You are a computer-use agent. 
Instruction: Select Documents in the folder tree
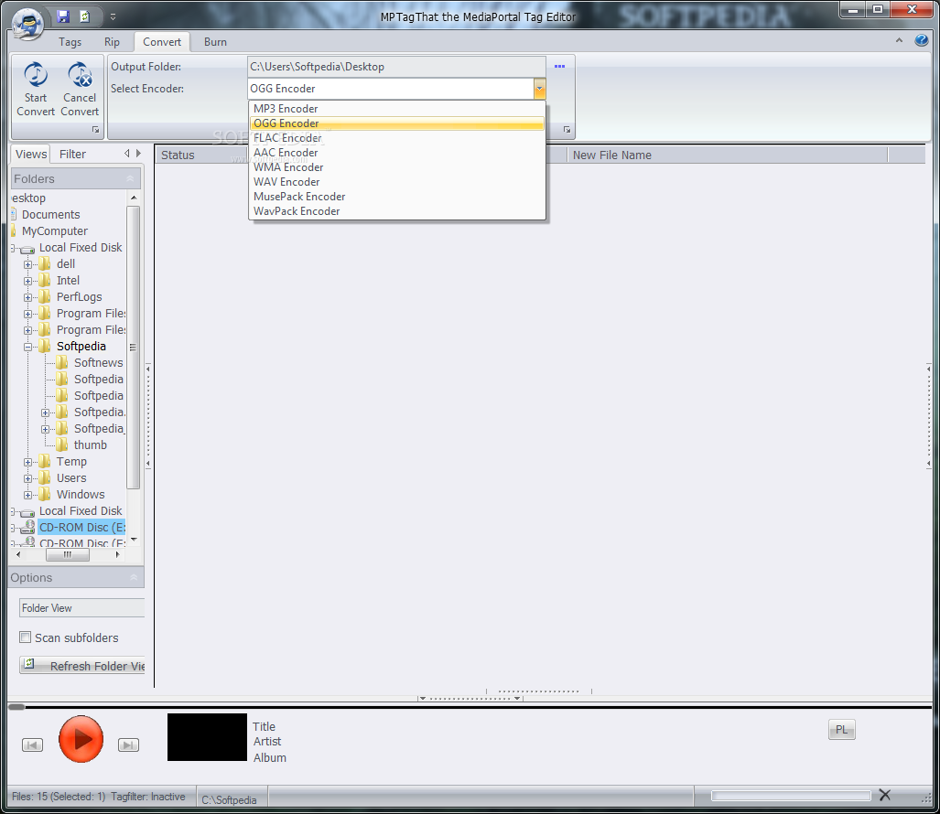(x=50, y=214)
